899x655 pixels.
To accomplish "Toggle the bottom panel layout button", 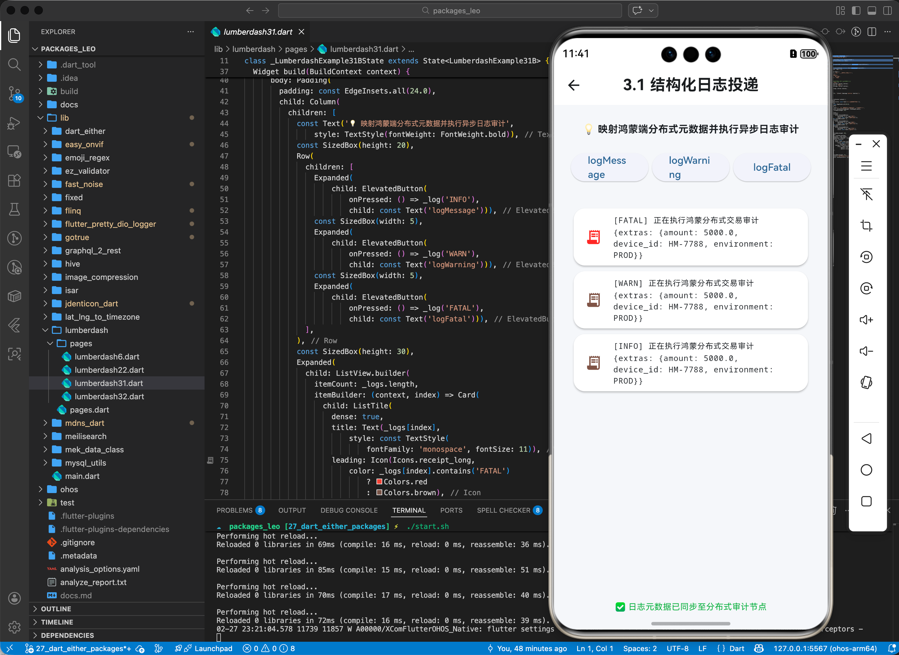I will (872, 11).
